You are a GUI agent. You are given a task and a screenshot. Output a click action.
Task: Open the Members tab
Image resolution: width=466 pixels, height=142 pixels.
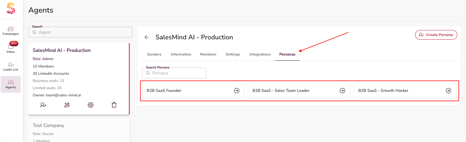(x=208, y=54)
